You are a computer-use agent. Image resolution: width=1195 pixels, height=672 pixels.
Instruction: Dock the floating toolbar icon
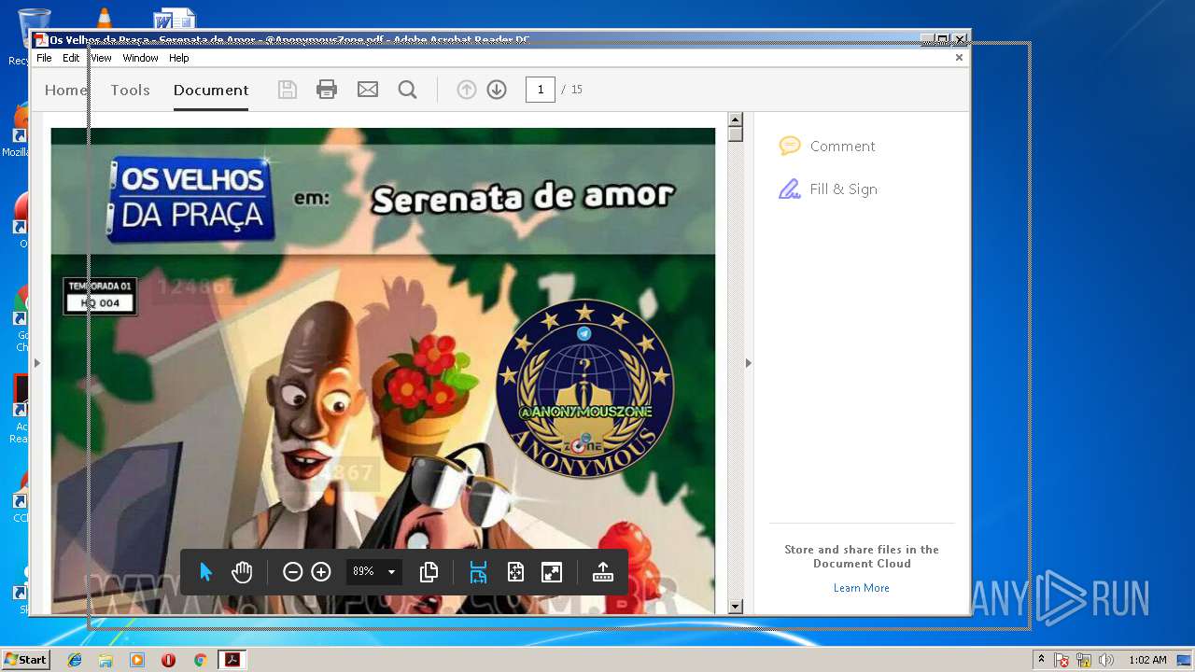coord(603,572)
